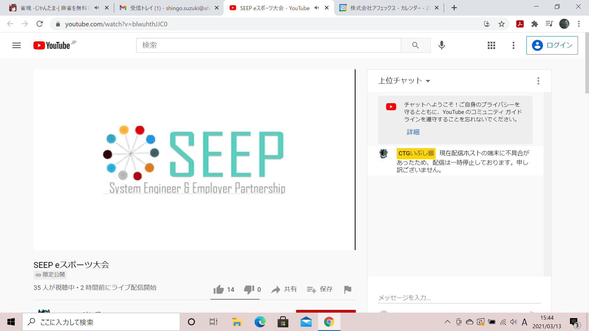Click the CTGいぶし銀 chat author badge
The image size is (589, 331).
416,153
